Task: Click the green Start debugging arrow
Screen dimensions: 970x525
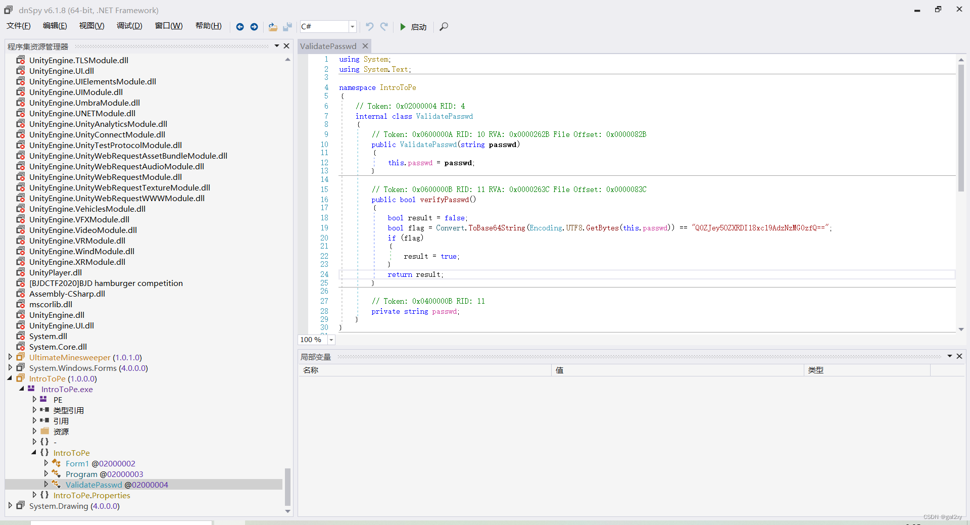Action: click(x=403, y=27)
